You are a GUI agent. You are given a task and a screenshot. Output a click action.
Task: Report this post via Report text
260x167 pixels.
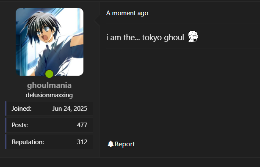pyautogui.click(x=124, y=144)
